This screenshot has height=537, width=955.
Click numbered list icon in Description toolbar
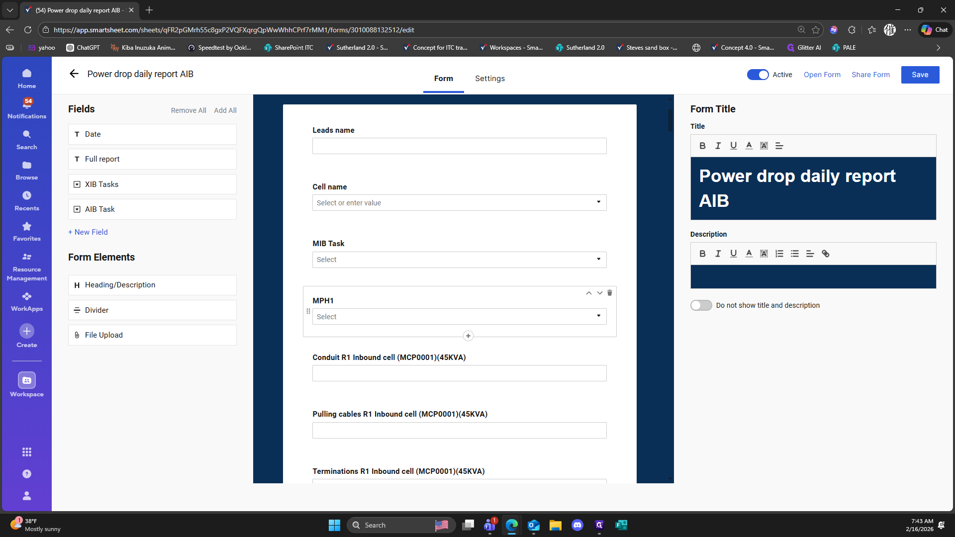tap(779, 254)
